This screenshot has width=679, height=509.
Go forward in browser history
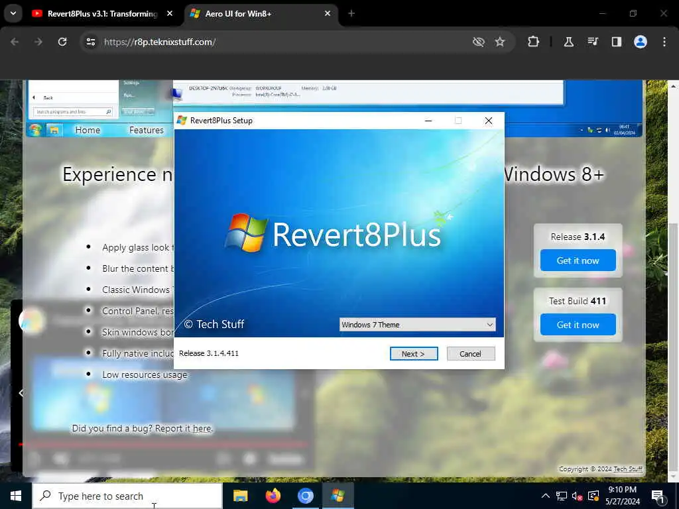[x=38, y=42]
